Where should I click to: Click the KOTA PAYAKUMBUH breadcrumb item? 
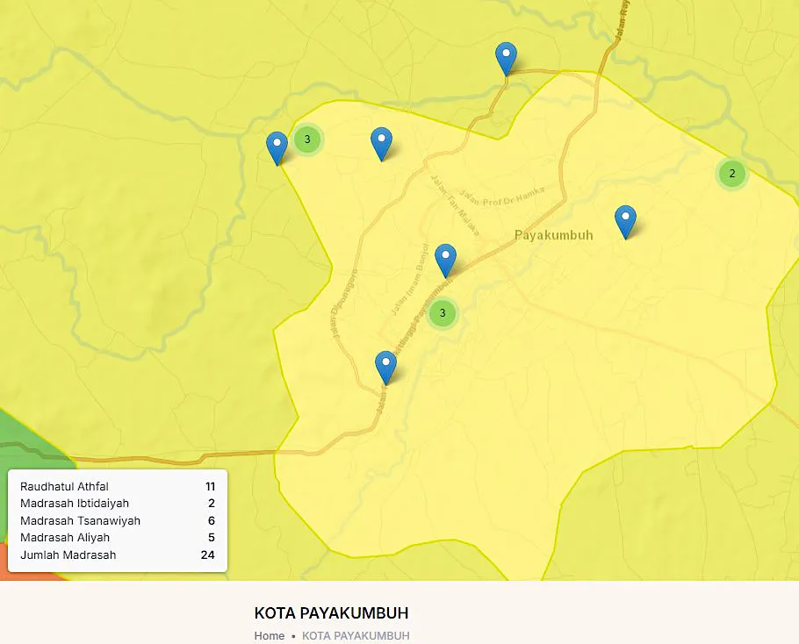click(356, 635)
